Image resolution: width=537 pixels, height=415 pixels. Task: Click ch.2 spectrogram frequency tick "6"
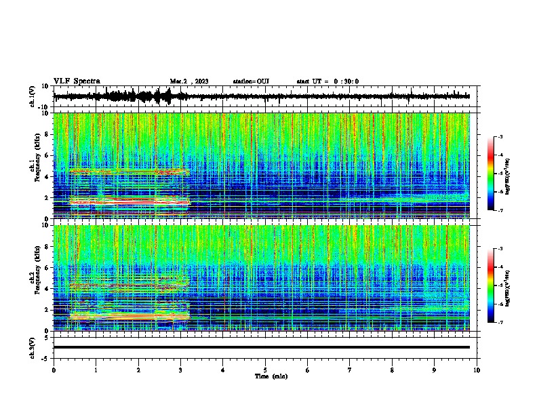point(47,268)
